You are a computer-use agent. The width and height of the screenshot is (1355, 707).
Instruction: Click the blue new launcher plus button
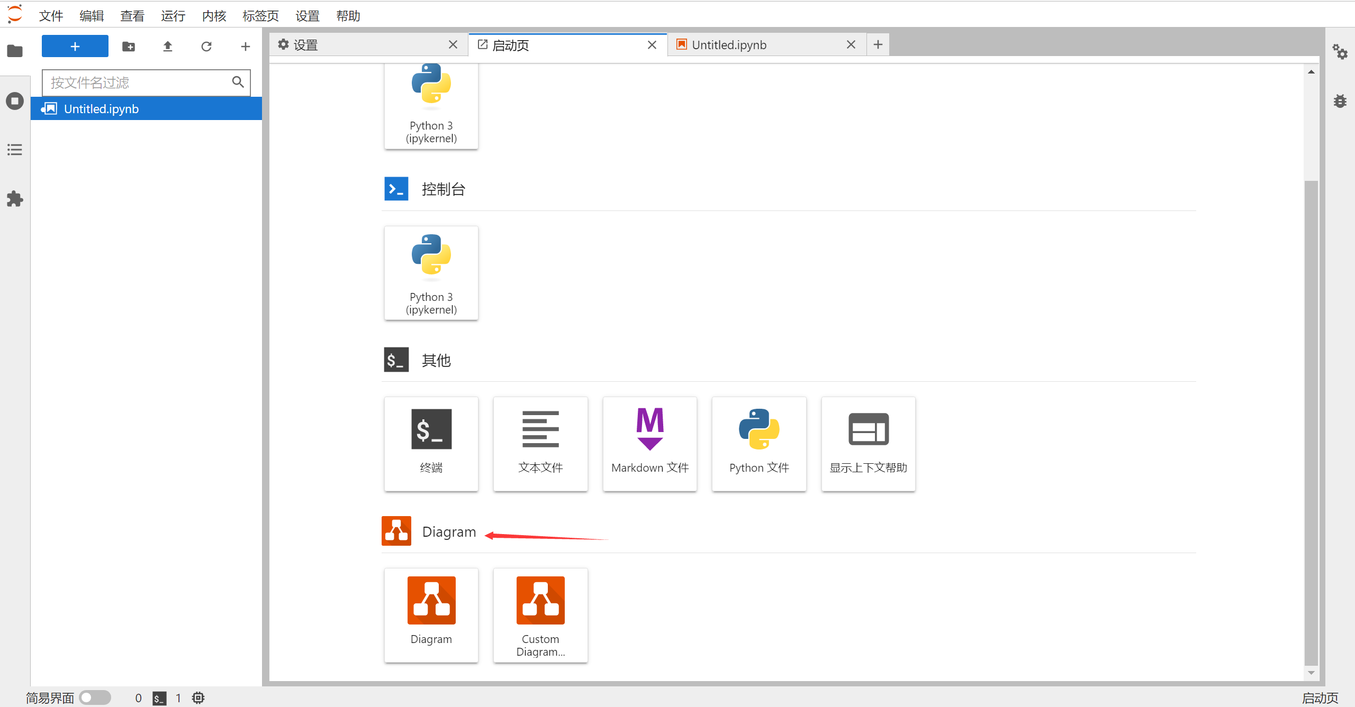click(75, 47)
